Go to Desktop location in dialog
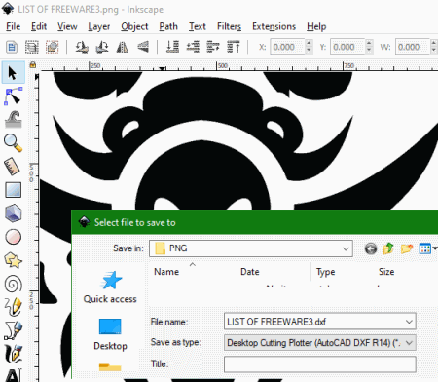Viewport: 438px width, 382px height. pyautogui.click(x=110, y=334)
